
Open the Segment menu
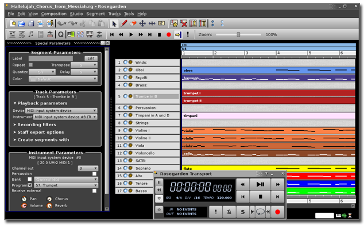click(95, 14)
